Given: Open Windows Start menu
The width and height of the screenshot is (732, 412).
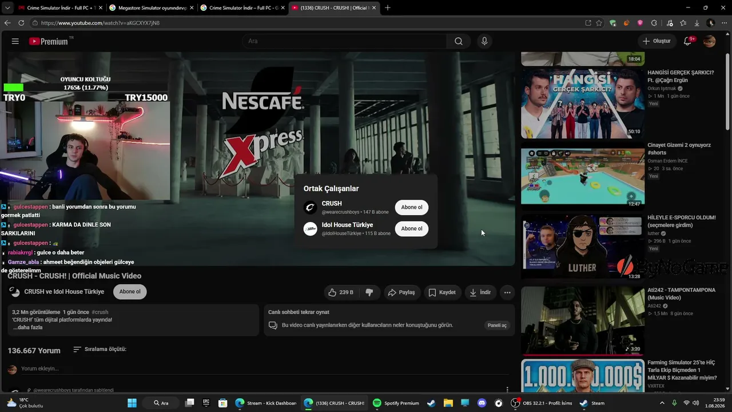Looking at the screenshot, I should [132, 403].
